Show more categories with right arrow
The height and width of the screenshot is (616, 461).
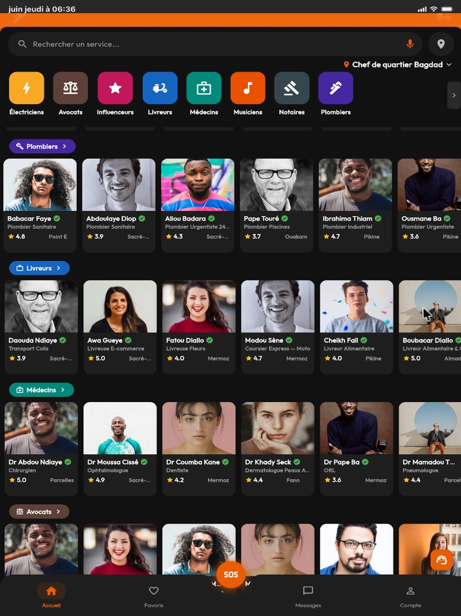pos(453,96)
